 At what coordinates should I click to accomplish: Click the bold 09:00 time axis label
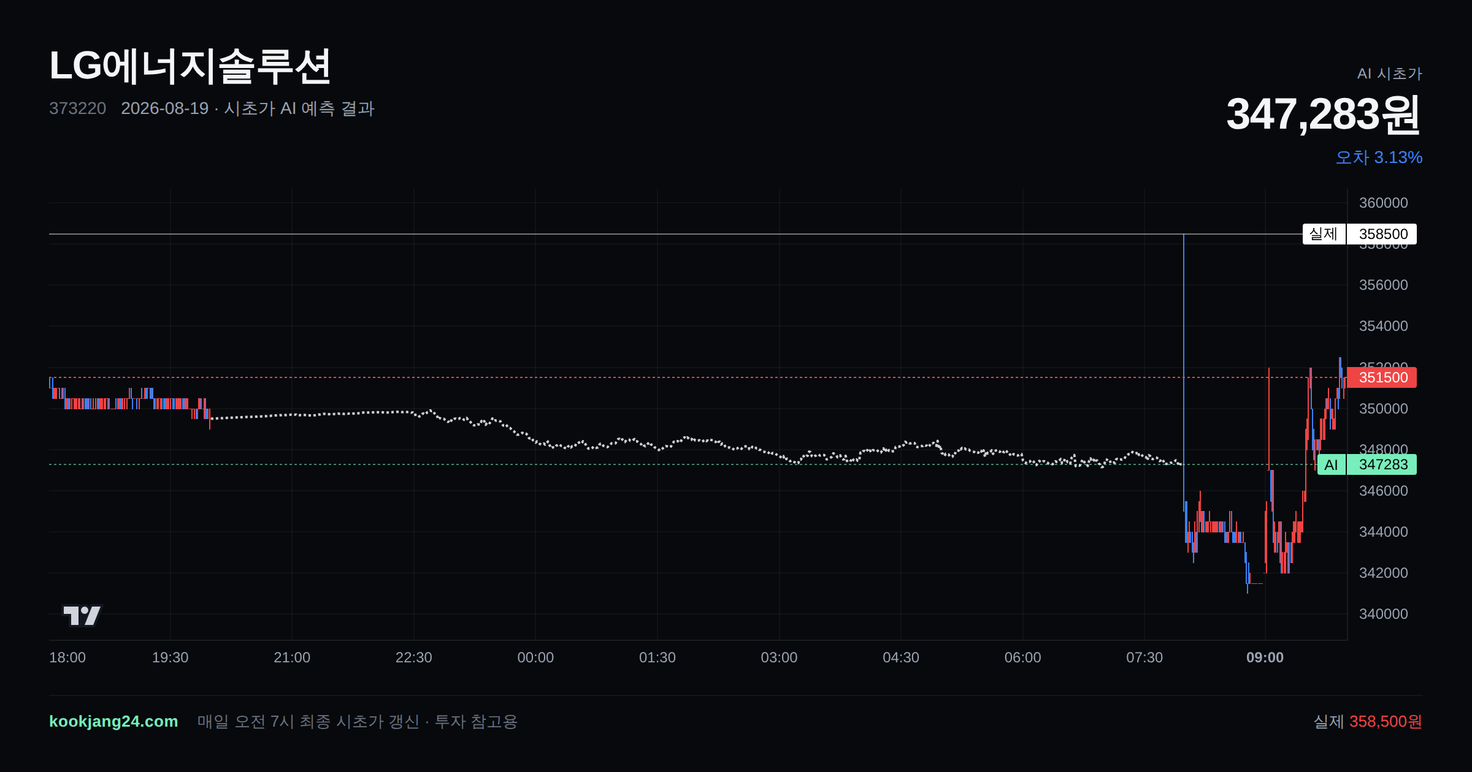(1265, 657)
